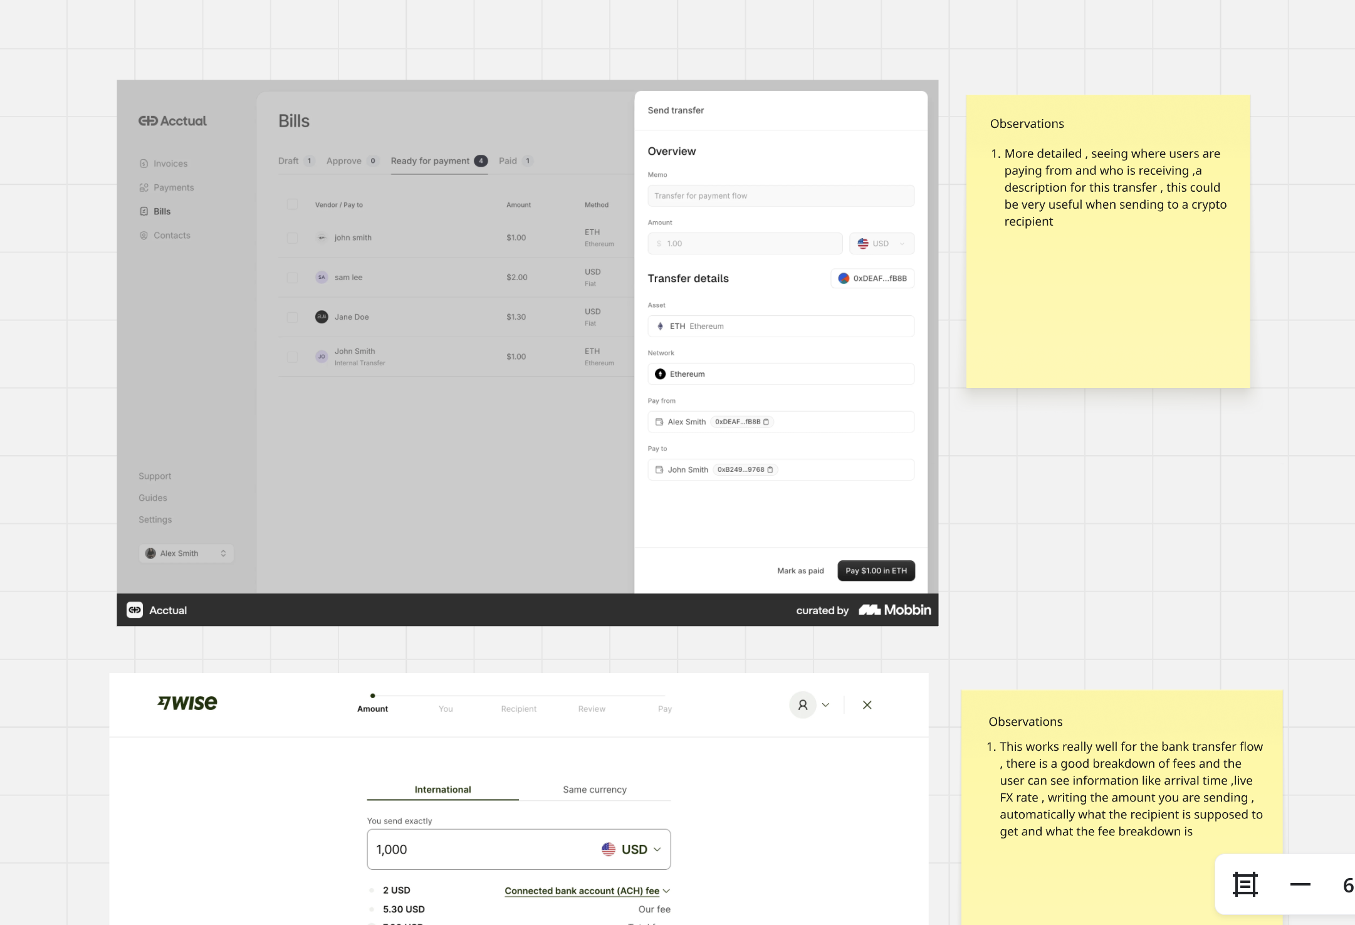1355x925 pixels.
Task: Click the Mobbin logo in footer
Action: coord(895,610)
